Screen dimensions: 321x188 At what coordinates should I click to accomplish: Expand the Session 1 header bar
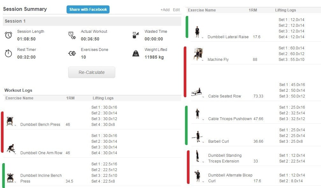click(92, 21)
